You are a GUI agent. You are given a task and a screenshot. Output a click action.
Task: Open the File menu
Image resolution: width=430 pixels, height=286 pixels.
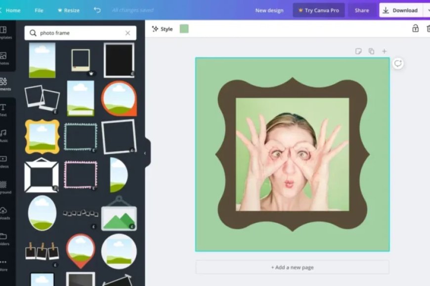pyautogui.click(x=39, y=10)
